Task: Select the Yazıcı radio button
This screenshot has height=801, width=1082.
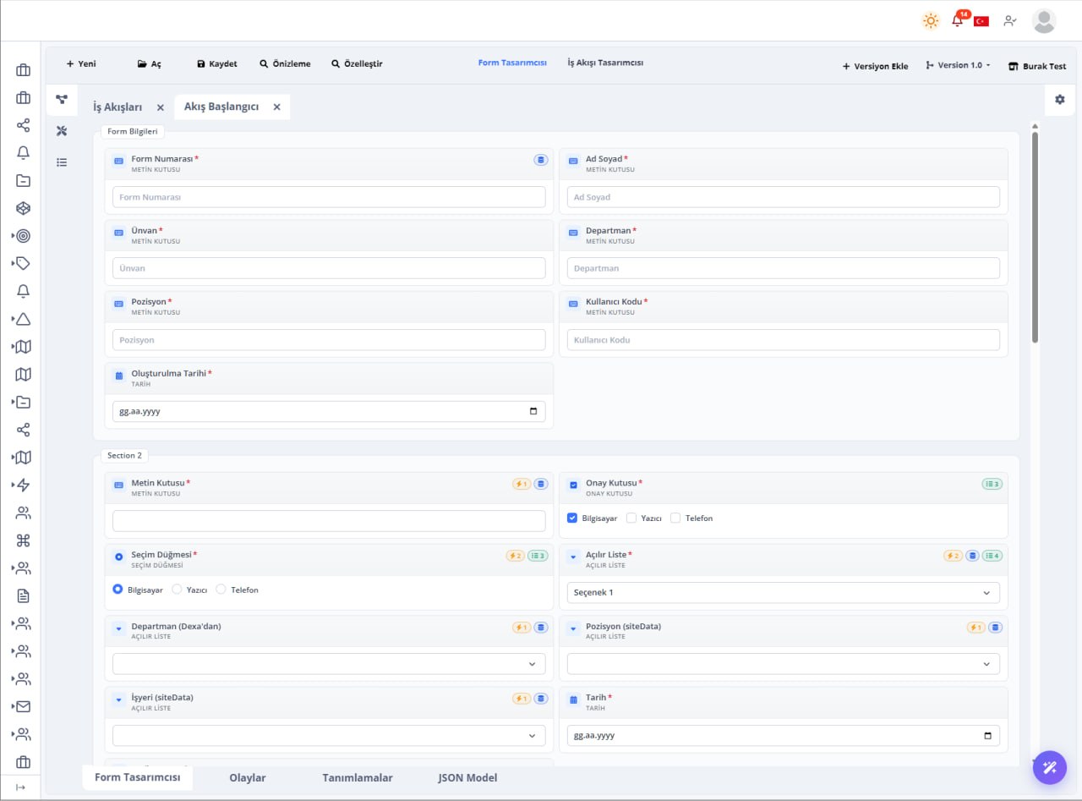Action: click(x=177, y=590)
